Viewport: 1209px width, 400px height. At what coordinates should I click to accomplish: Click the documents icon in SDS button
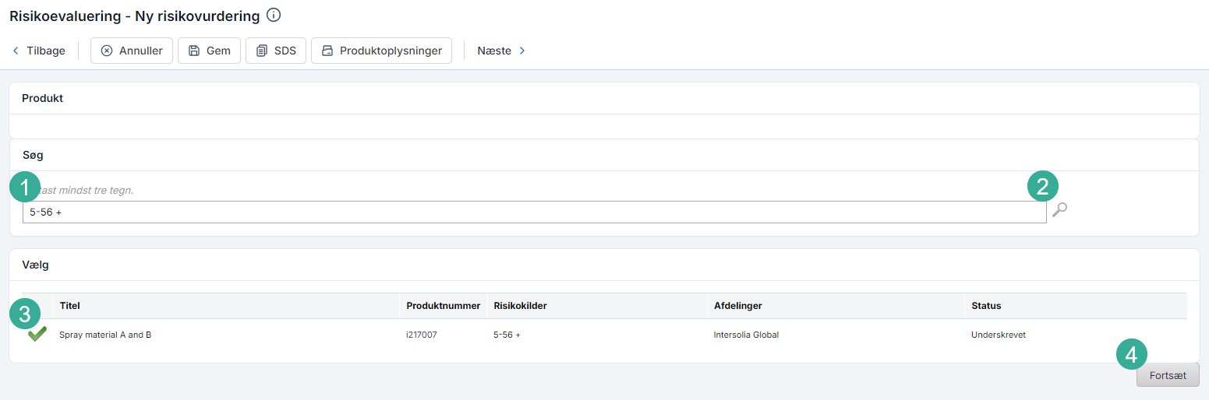click(262, 51)
